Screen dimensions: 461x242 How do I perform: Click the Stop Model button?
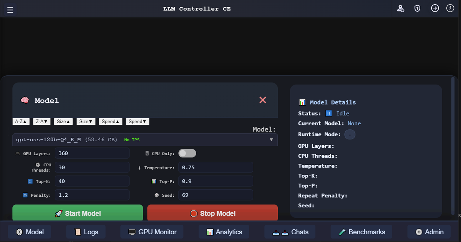212,213
